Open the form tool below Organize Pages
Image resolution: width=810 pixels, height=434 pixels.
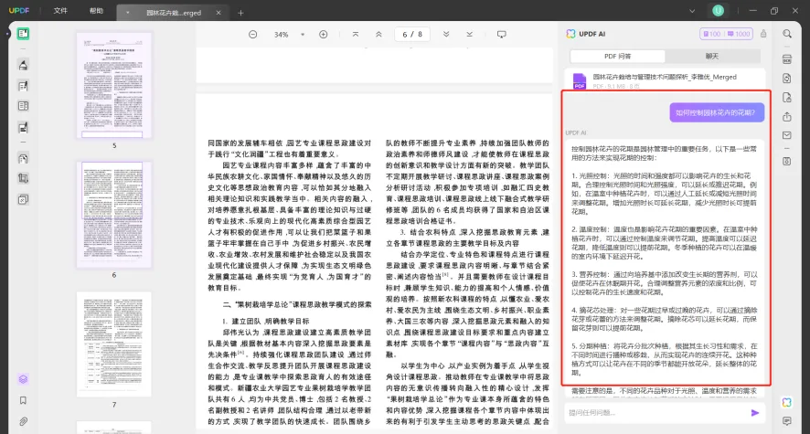[23, 128]
